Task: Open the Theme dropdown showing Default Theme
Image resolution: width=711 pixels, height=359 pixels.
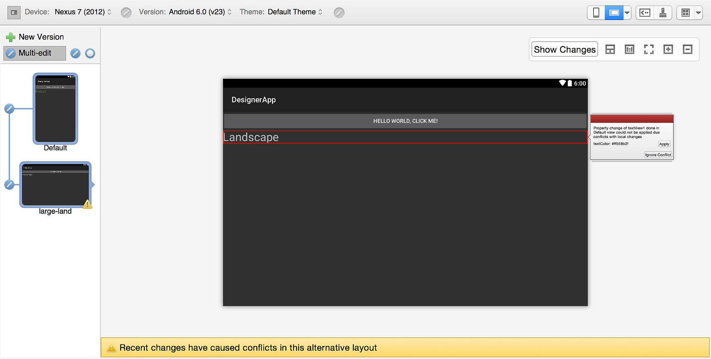Action: coord(295,12)
